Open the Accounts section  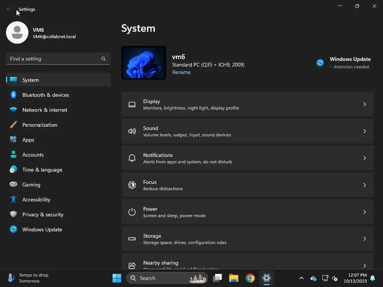tap(58, 155)
